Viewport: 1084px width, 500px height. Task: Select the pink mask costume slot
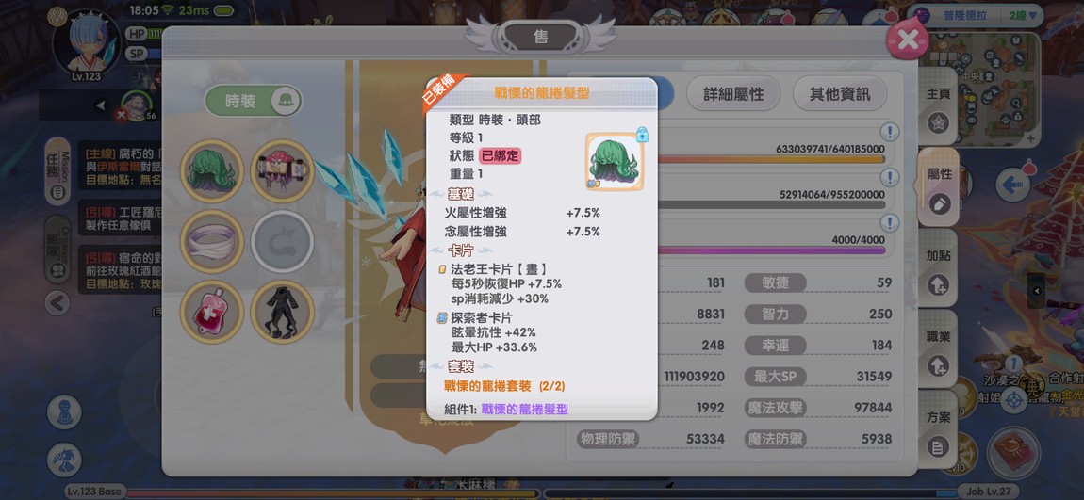tap(282, 170)
